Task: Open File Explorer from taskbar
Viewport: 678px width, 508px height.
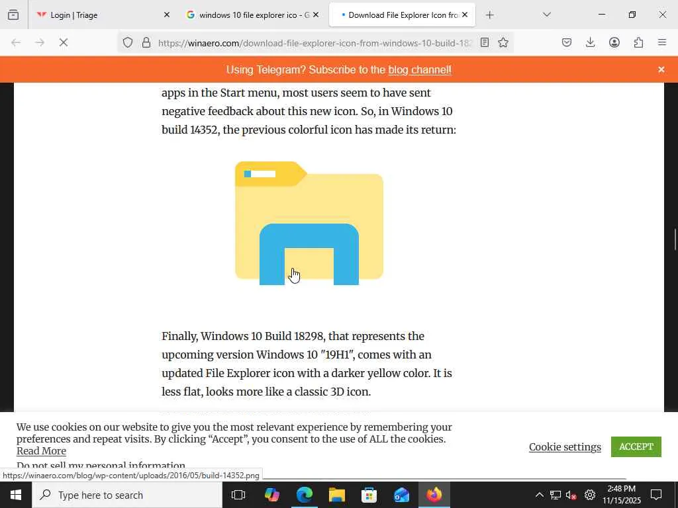Action: click(337, 495)
